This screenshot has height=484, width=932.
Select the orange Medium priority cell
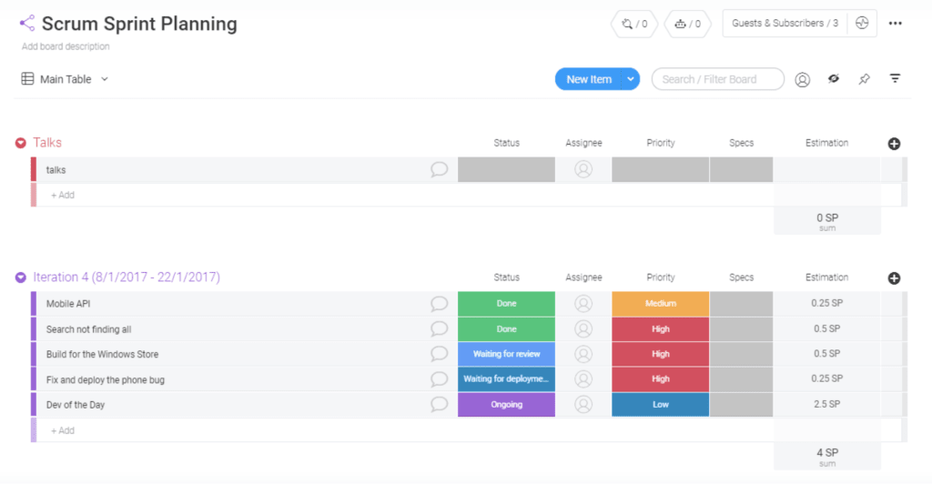(660, 304)
